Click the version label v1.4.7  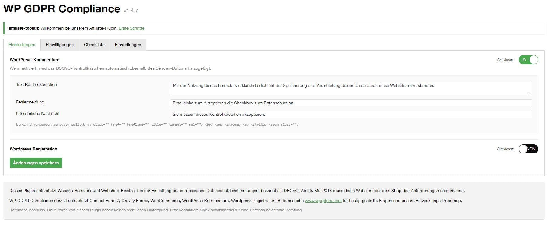pos(131,11)
